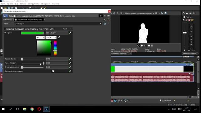
Task: Toggle automatic crossfades icon below timeline
Action: tap(115, 101)
